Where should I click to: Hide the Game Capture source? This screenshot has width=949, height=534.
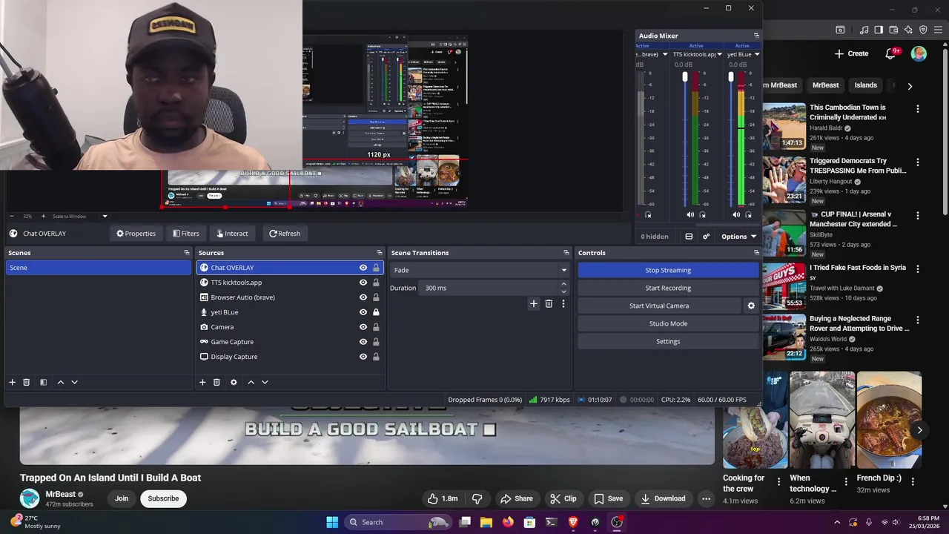[363, 342]
